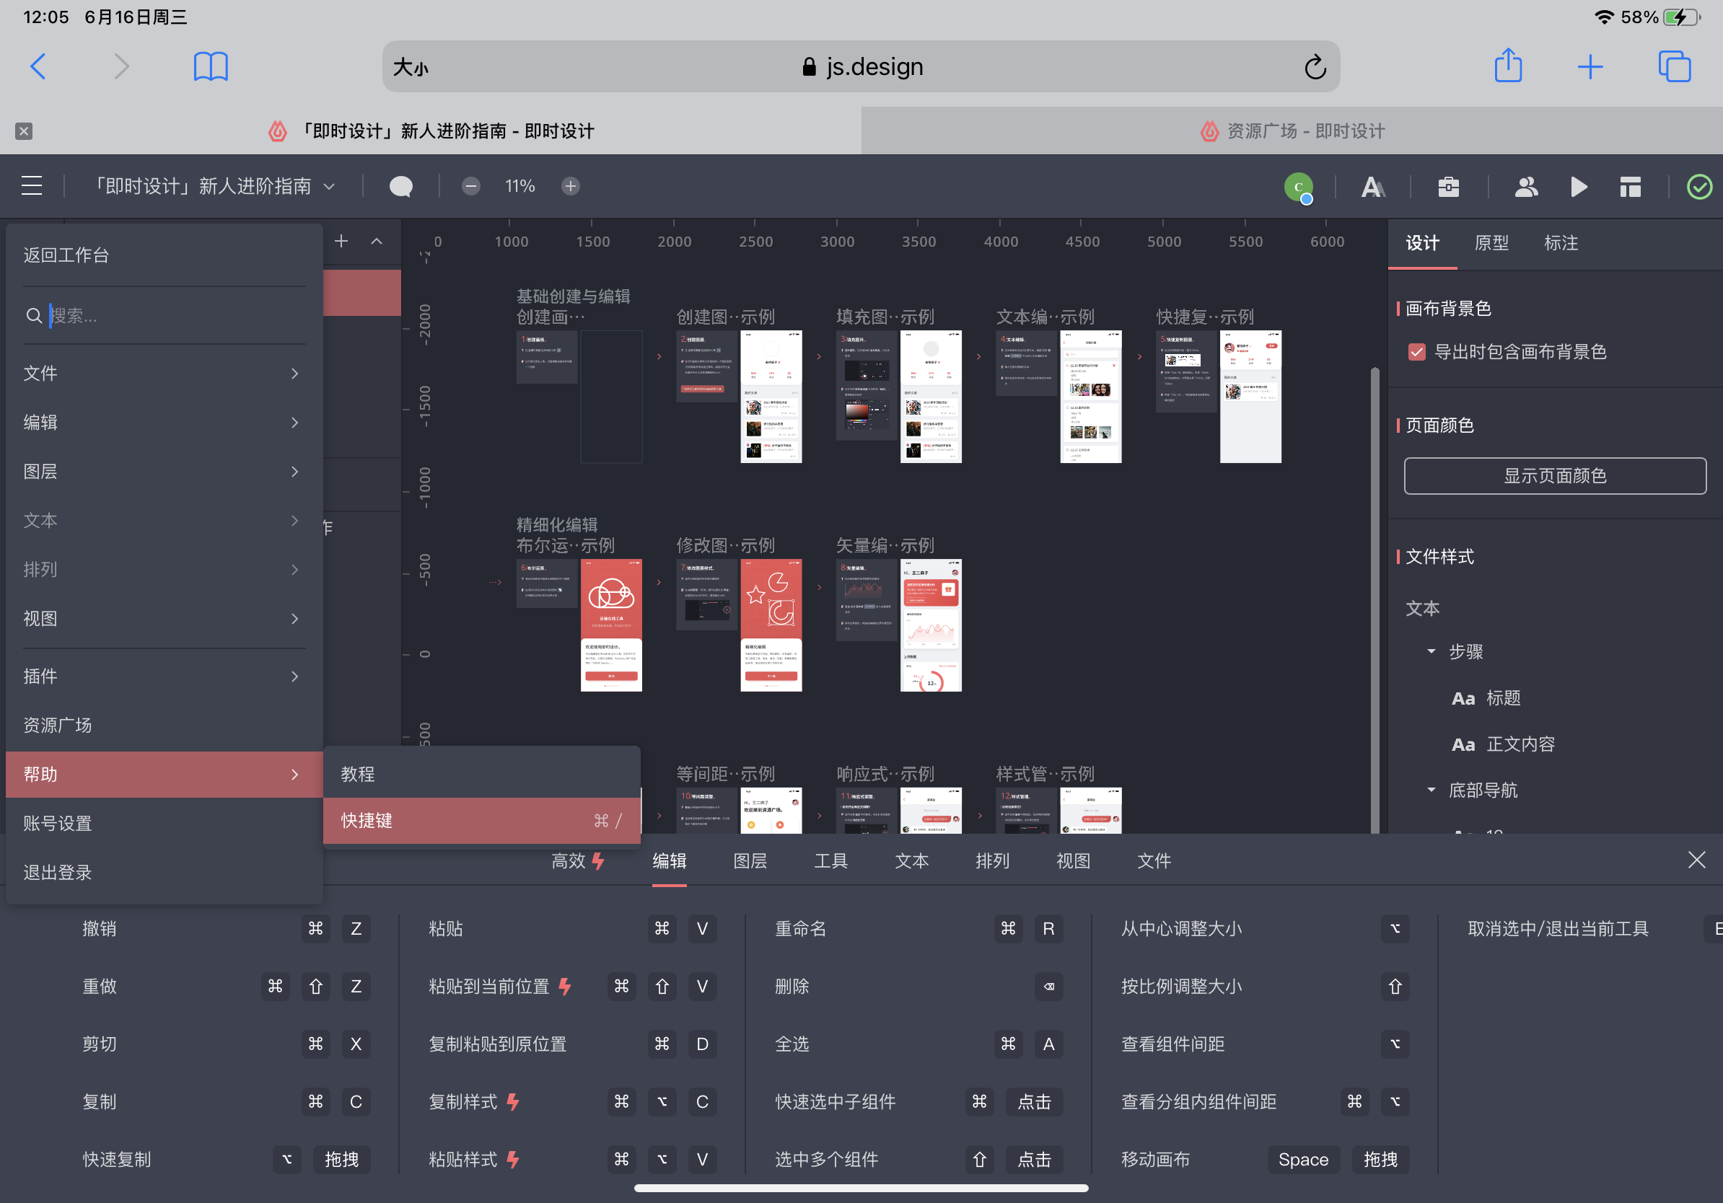
Task: Expand the 帮助 submenu
Action: [x=164, y=775]
